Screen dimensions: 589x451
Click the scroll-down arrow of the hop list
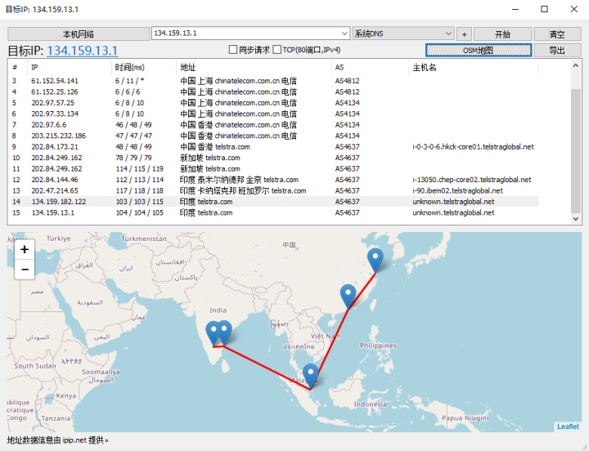575,219
